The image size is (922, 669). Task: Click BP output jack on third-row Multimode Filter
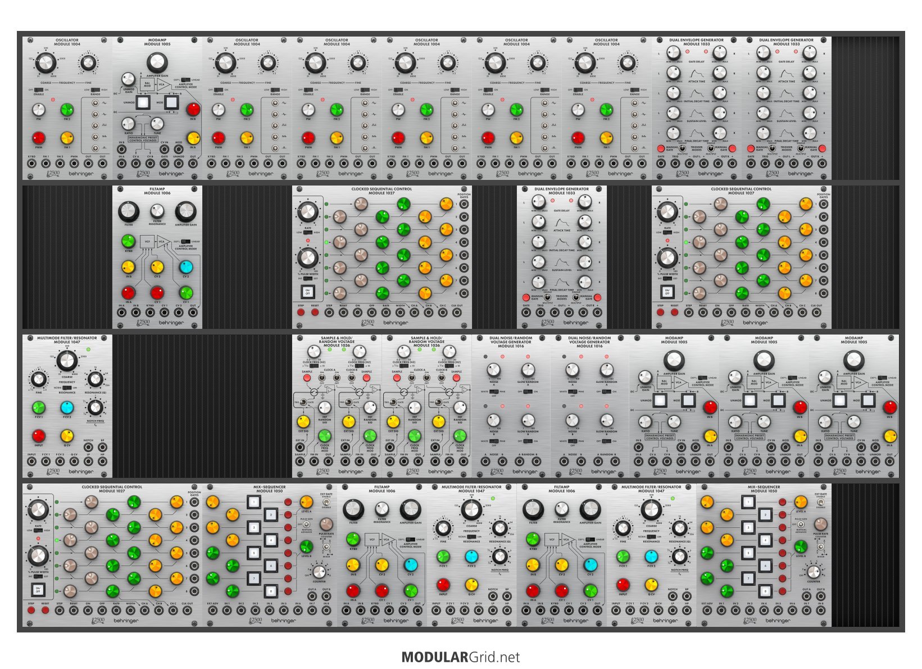click(x=102, y=447)
